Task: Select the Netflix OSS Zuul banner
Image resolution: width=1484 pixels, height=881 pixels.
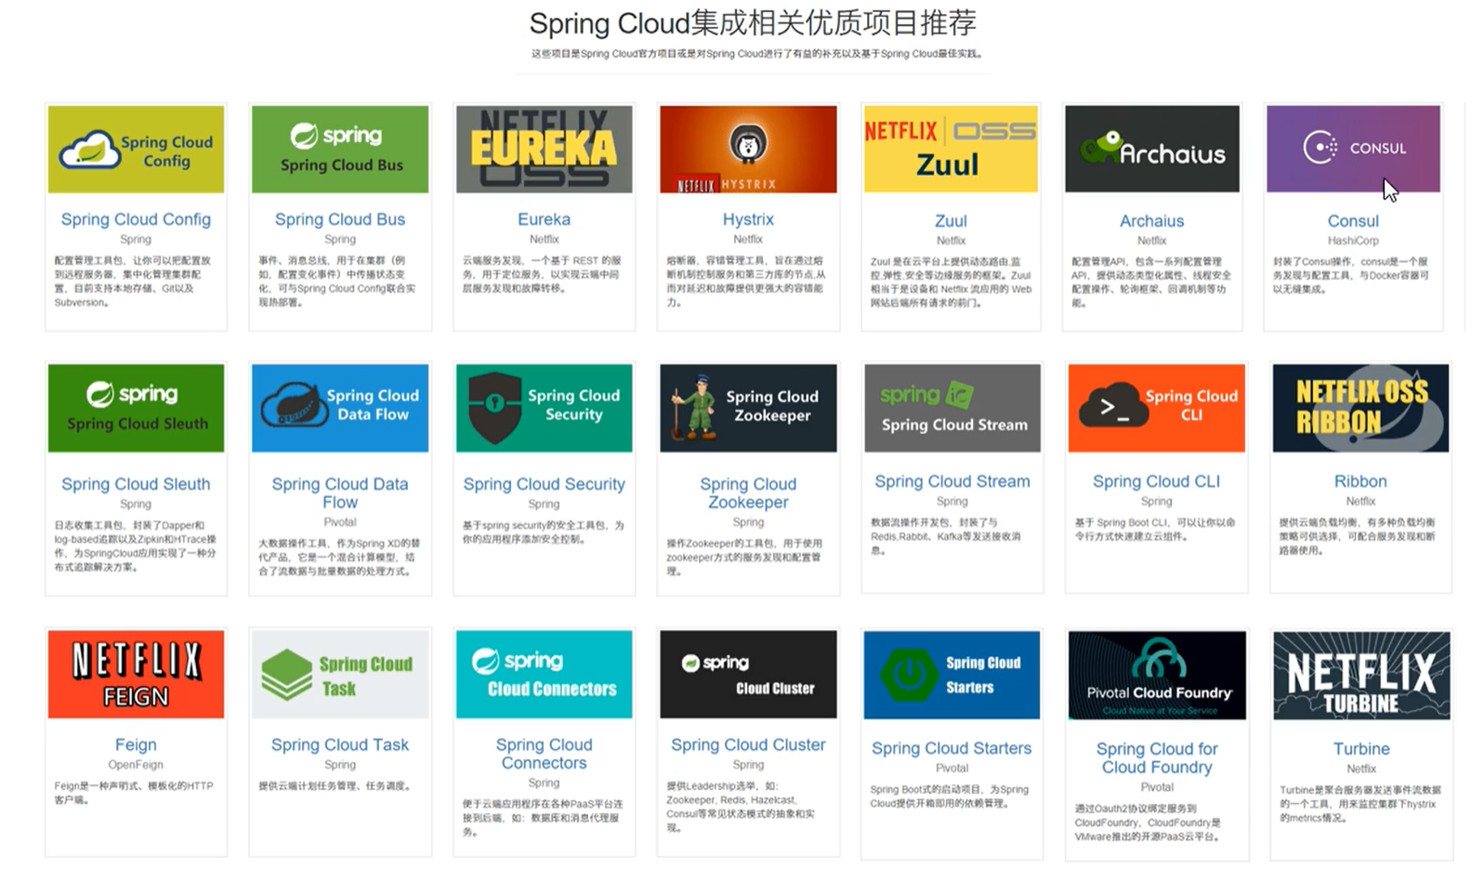Action: point(951,150)
